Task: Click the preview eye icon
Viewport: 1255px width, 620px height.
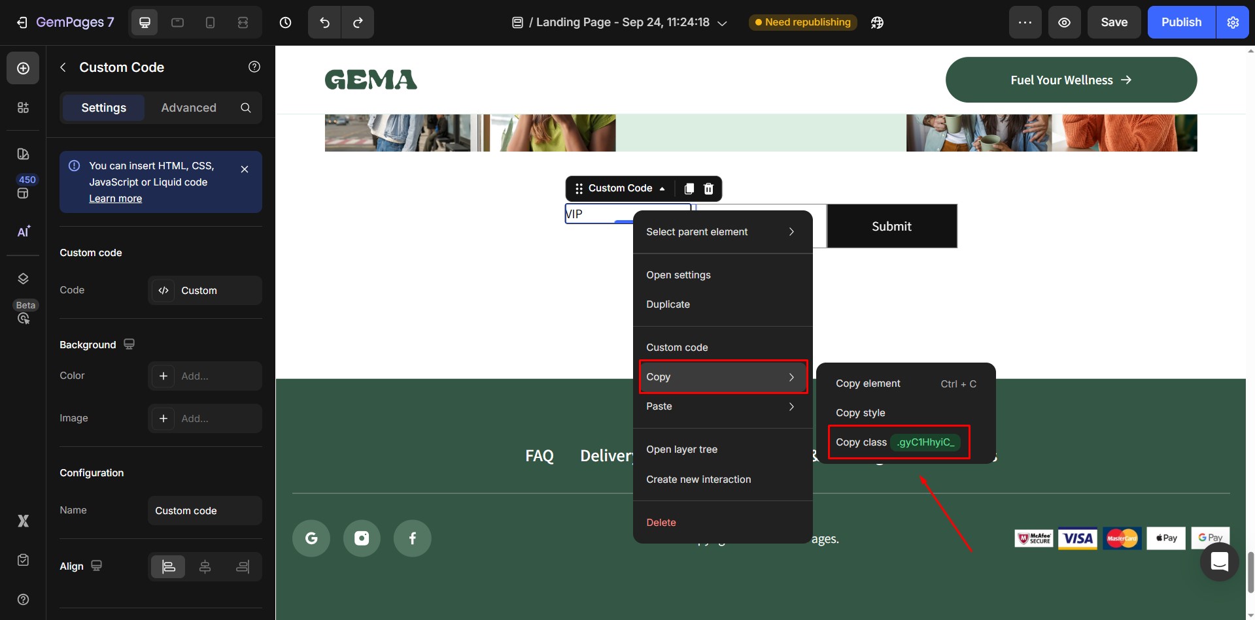Action: click(1064, 22)
